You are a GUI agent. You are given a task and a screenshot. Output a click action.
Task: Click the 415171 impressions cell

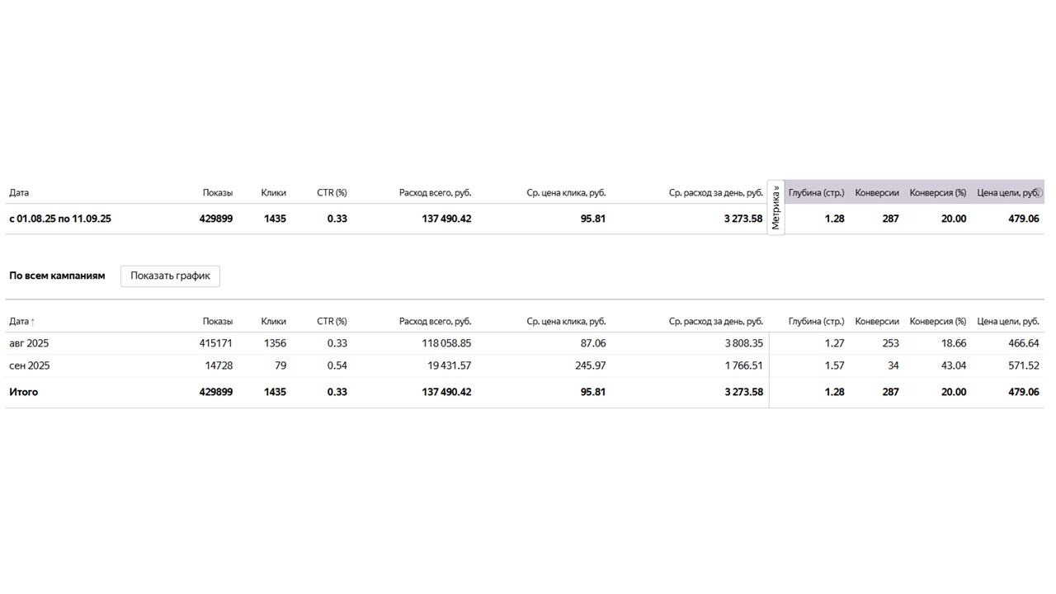tap(216, 343)
